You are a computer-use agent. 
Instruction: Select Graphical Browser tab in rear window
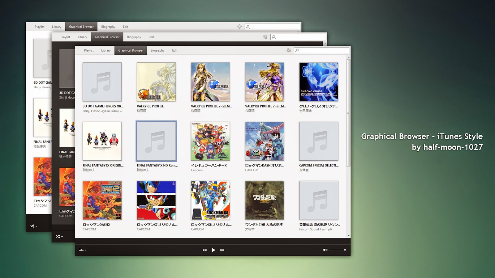[x=81, y=27]
